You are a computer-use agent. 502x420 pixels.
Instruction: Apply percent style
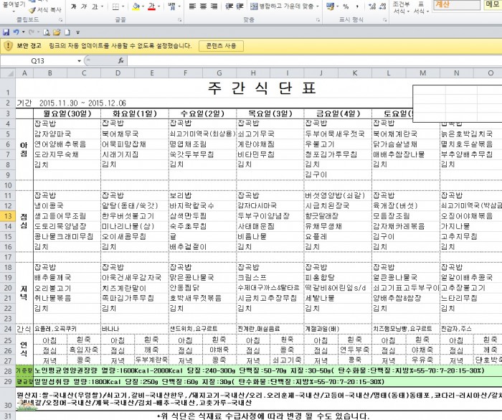pos(346,6)
